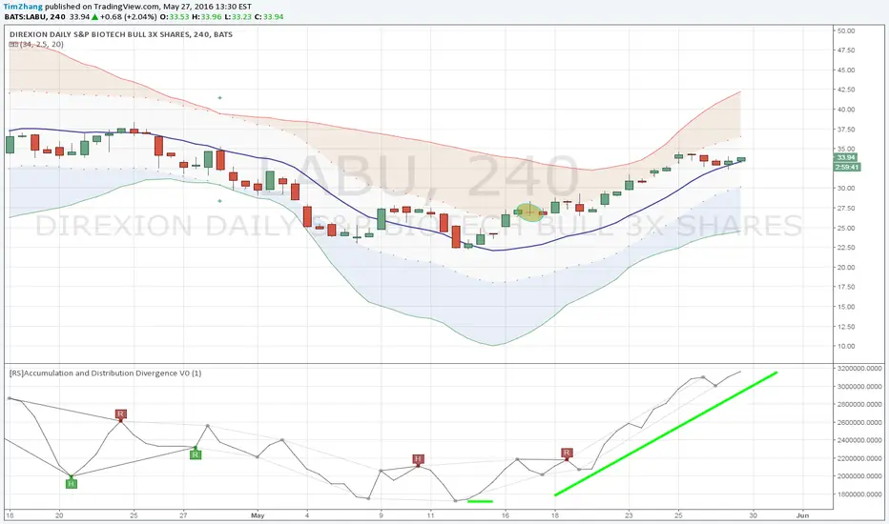Click the 16 label on the date axis
Image resolution: width=889 pixels, height=524 pixels.
506,515
